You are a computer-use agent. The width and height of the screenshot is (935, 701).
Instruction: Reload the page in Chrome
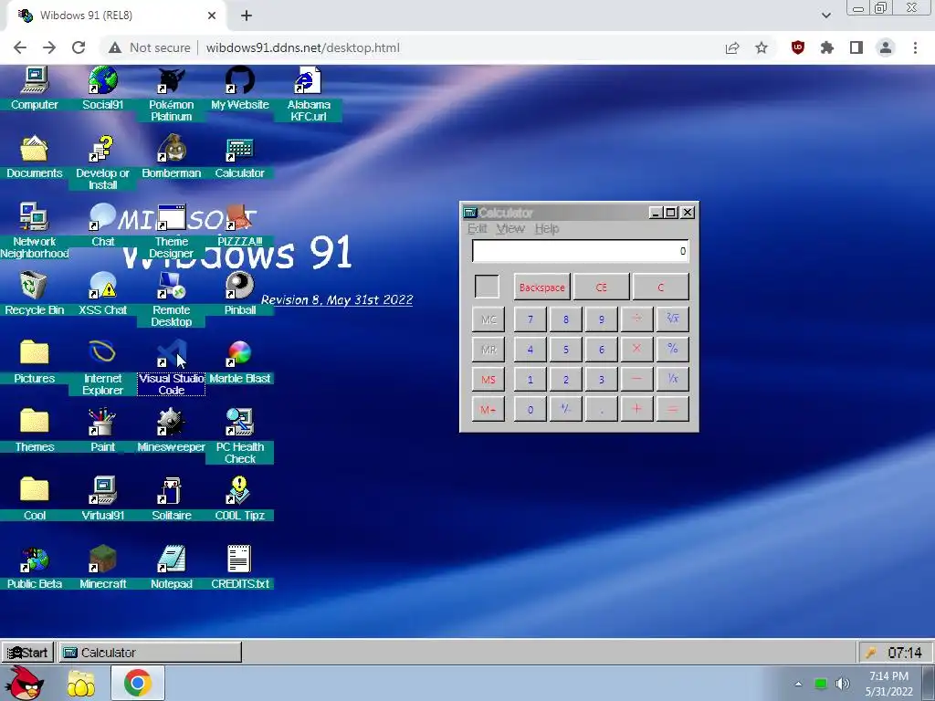pos(79,47)
